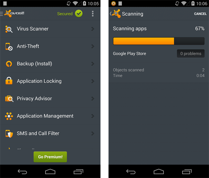This screenshot has height=178, width=209.
Task: Open the drawer via the avast! logo
Action: tap(14, 14)
